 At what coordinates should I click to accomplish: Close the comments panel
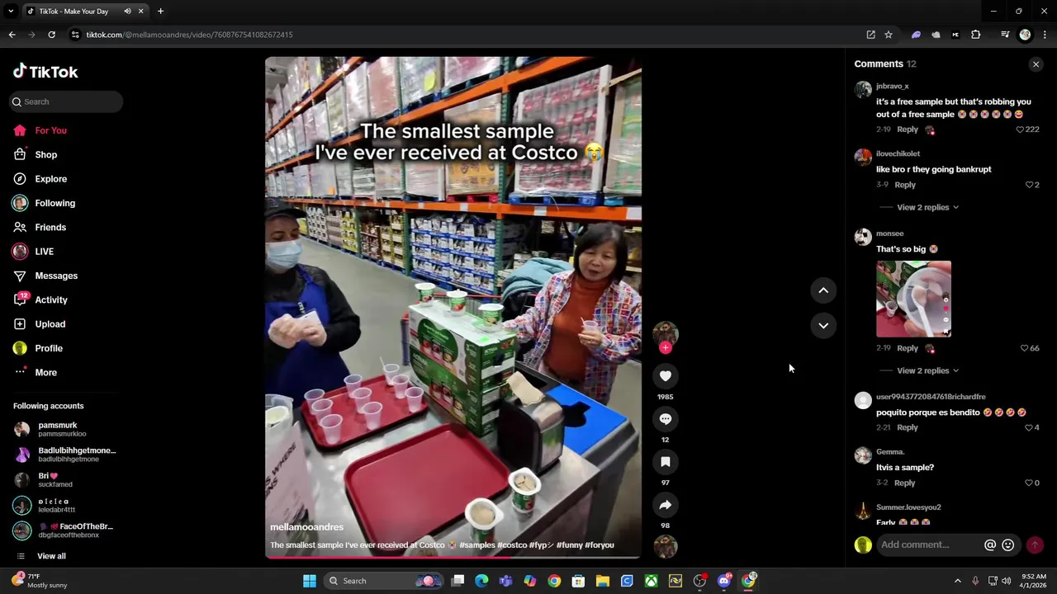[1036, 64]
